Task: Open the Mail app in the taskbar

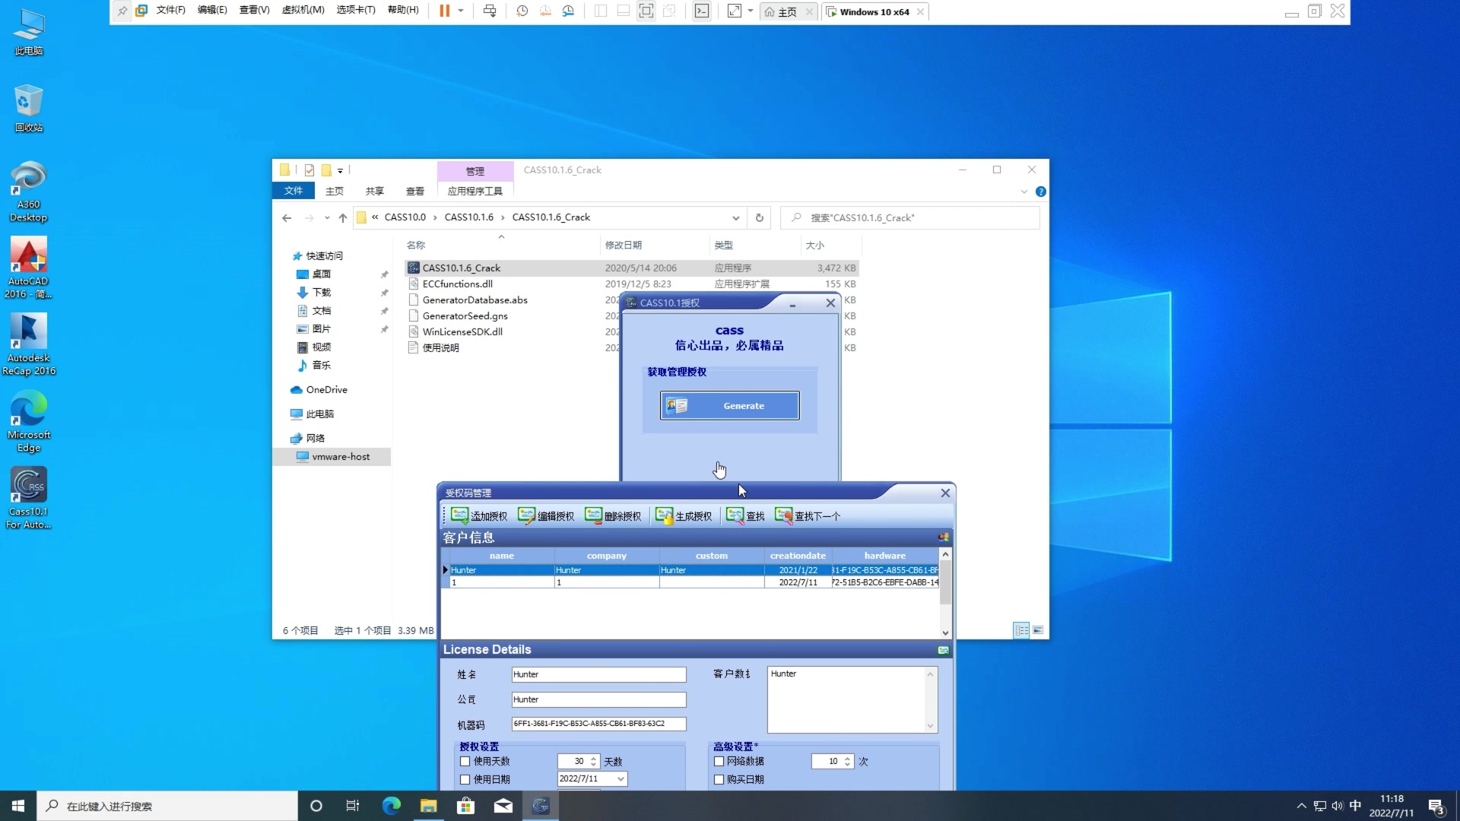Action: [503, 806]
